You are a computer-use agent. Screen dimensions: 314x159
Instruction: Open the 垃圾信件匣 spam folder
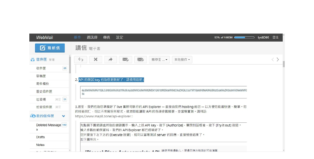[44, 107]
